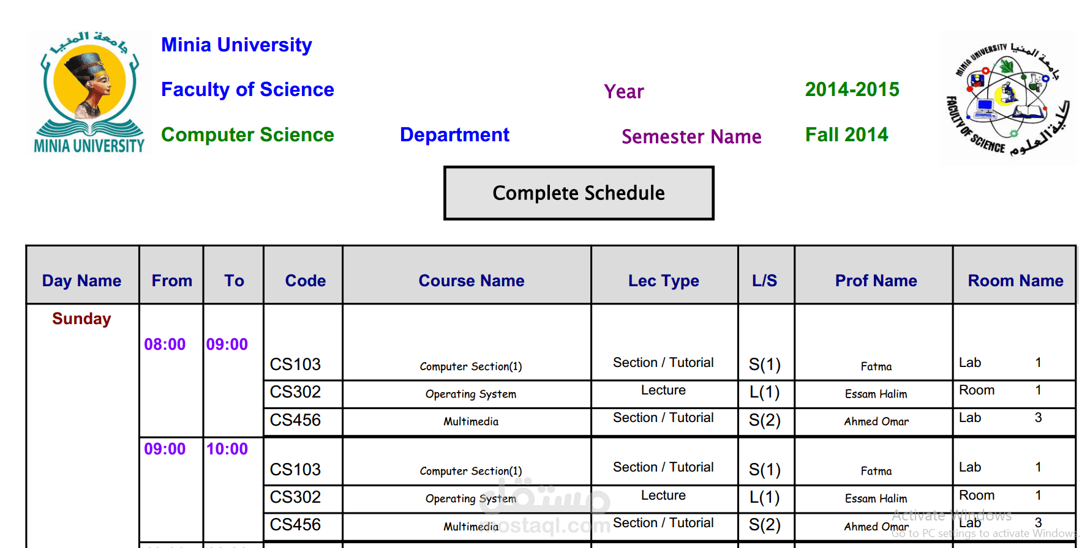This screenshot has width=1090, height=548.
Task: Select the 'Sunday' day cell
Action: [81, 319]
